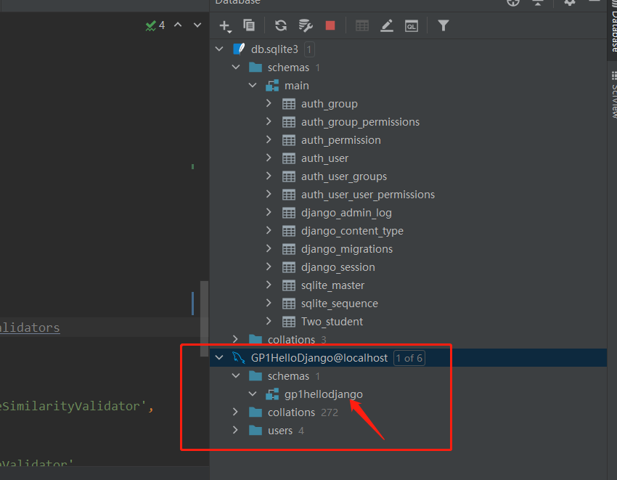Select the auth_user_user_permissions table
This screenshot has width=617, height=480.
point(368,195)
